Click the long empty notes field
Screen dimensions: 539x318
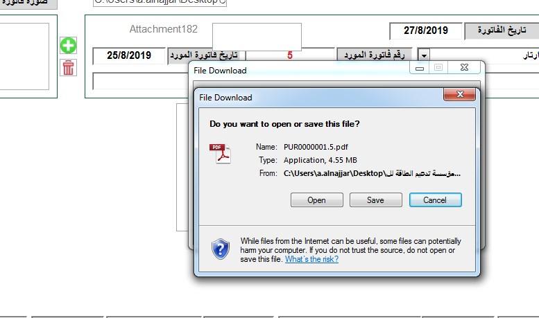(x=141, y=81)
